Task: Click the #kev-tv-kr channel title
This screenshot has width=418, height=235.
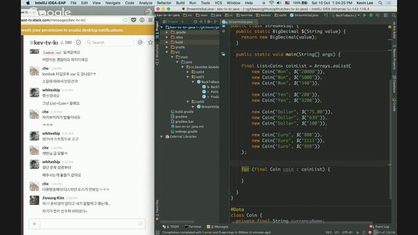Action: coord(44,42)
